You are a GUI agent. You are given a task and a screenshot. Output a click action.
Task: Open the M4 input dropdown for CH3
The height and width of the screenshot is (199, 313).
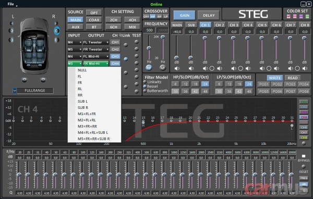click(75, 56)
